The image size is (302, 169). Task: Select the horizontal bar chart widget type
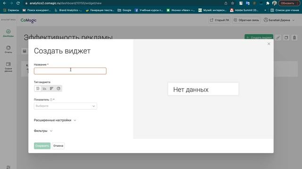pos(51,89)
